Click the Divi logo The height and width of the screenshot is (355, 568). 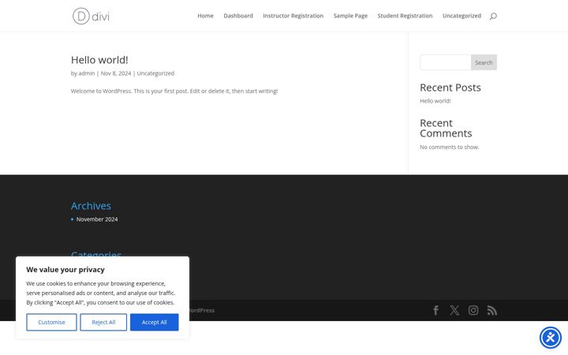click(x=91, y=16)
